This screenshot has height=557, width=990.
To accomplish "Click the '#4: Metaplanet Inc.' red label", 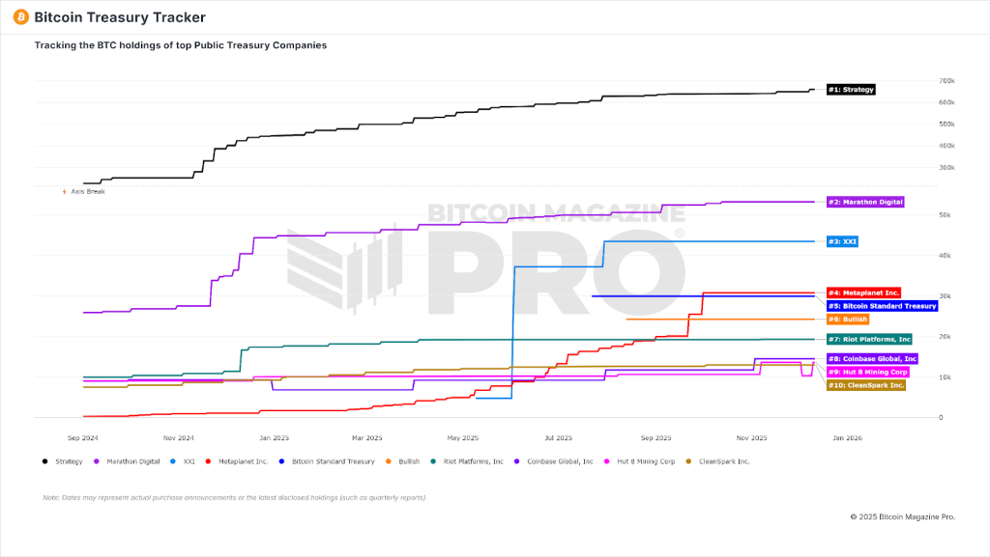I will pyautogui.click(x=863, y=292).
